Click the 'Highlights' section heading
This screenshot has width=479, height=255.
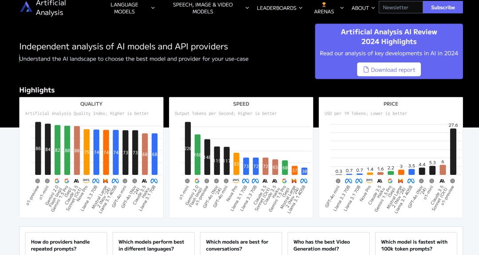click(37, 90)
